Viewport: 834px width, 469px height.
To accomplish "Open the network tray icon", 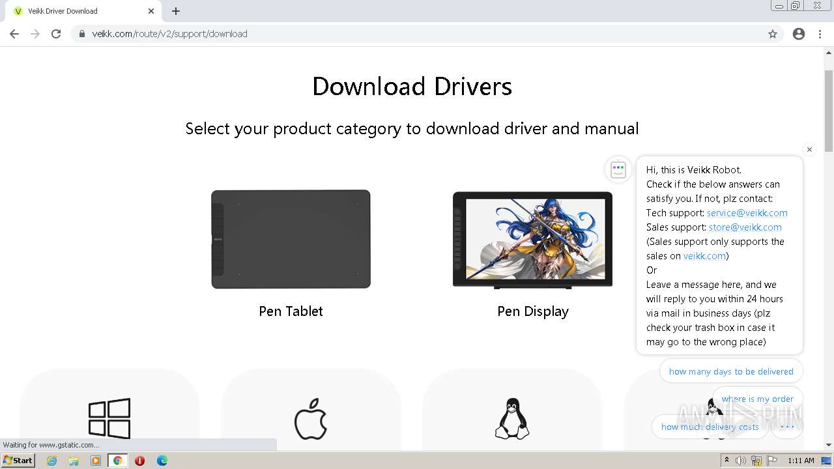I will [756, 461].
